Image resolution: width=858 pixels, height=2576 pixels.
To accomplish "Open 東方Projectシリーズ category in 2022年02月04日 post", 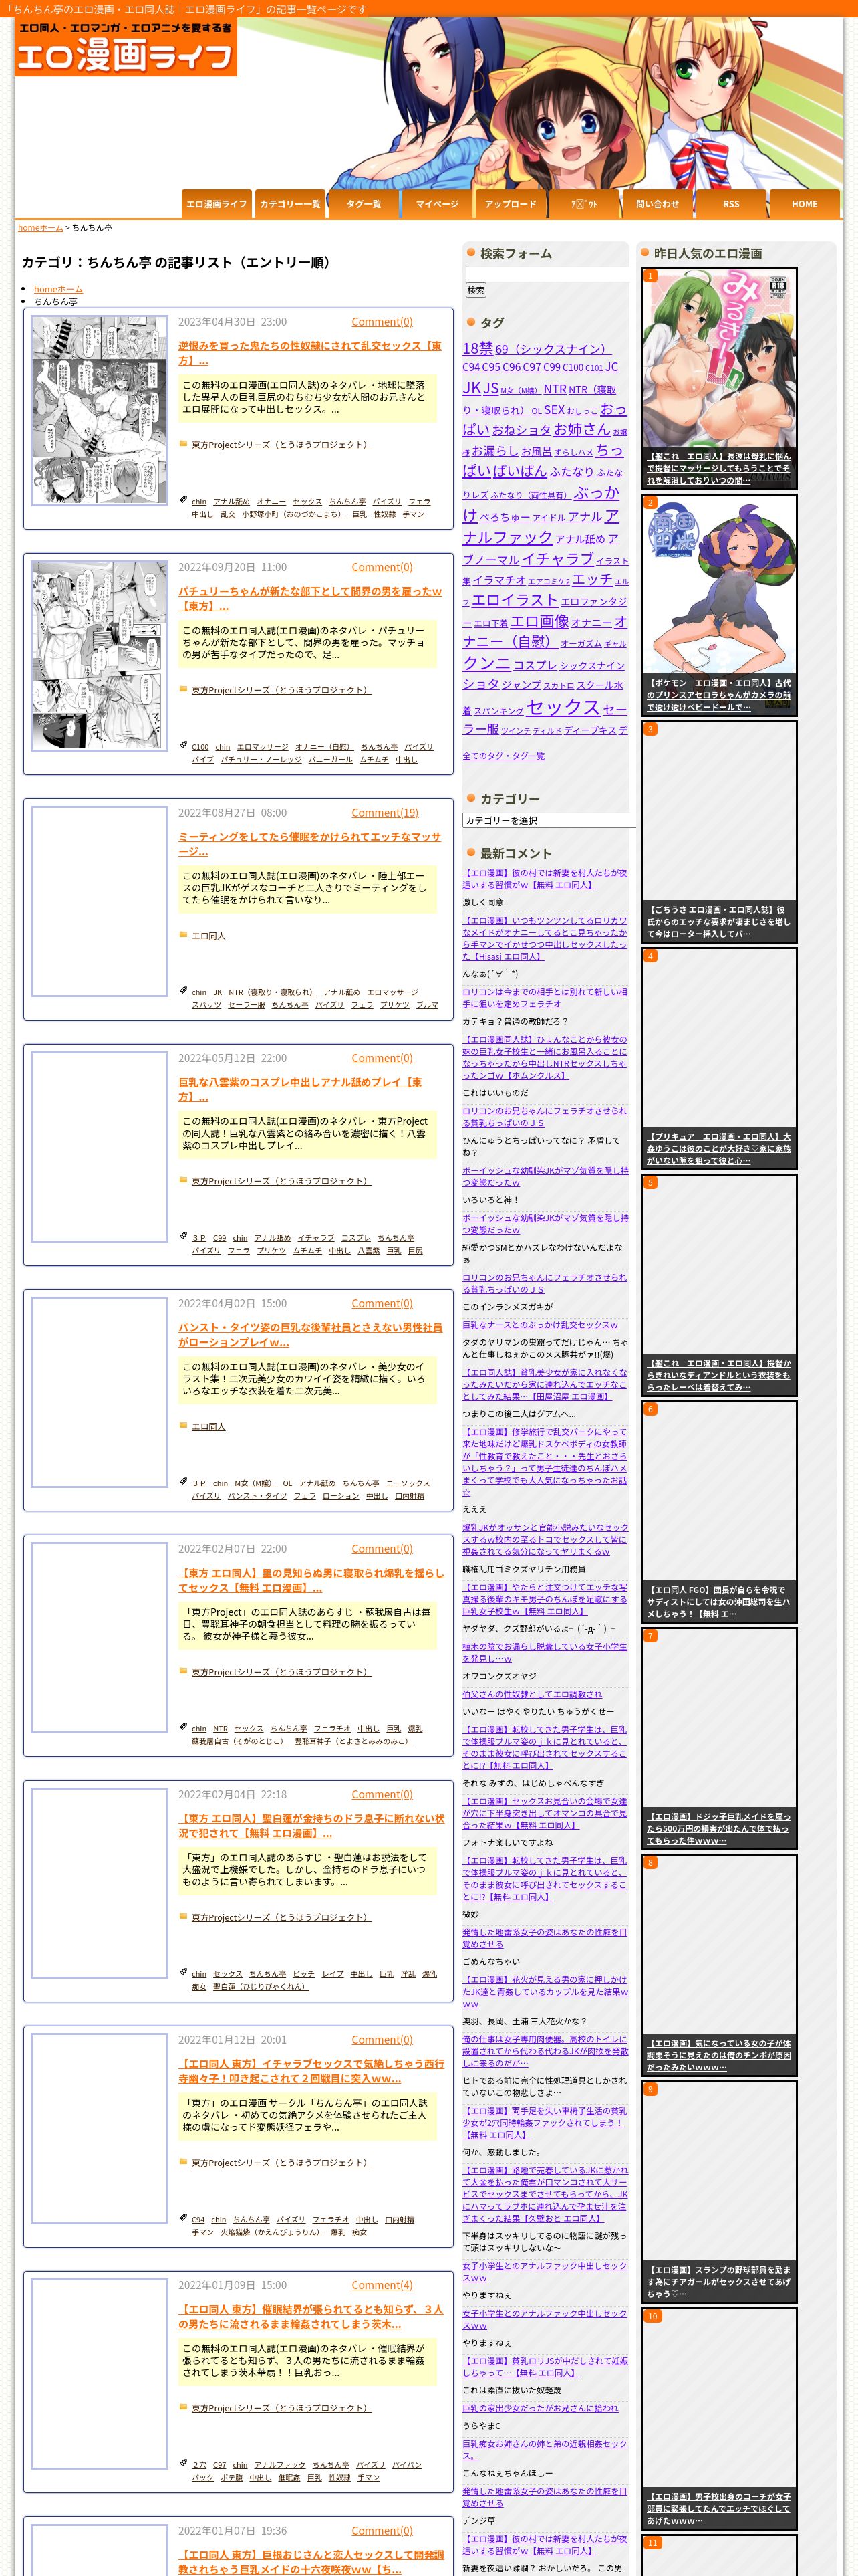I will click(x=281, y=1917).
